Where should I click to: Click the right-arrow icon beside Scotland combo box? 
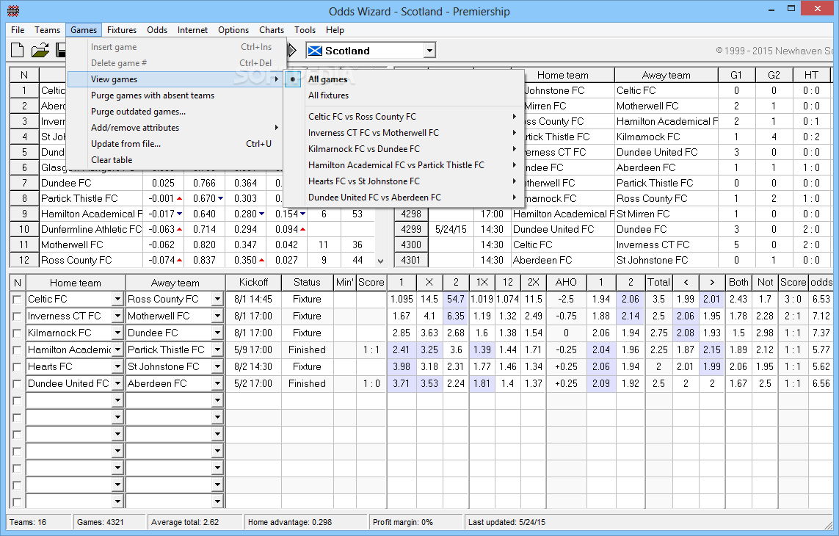click(x=292, y=51)
